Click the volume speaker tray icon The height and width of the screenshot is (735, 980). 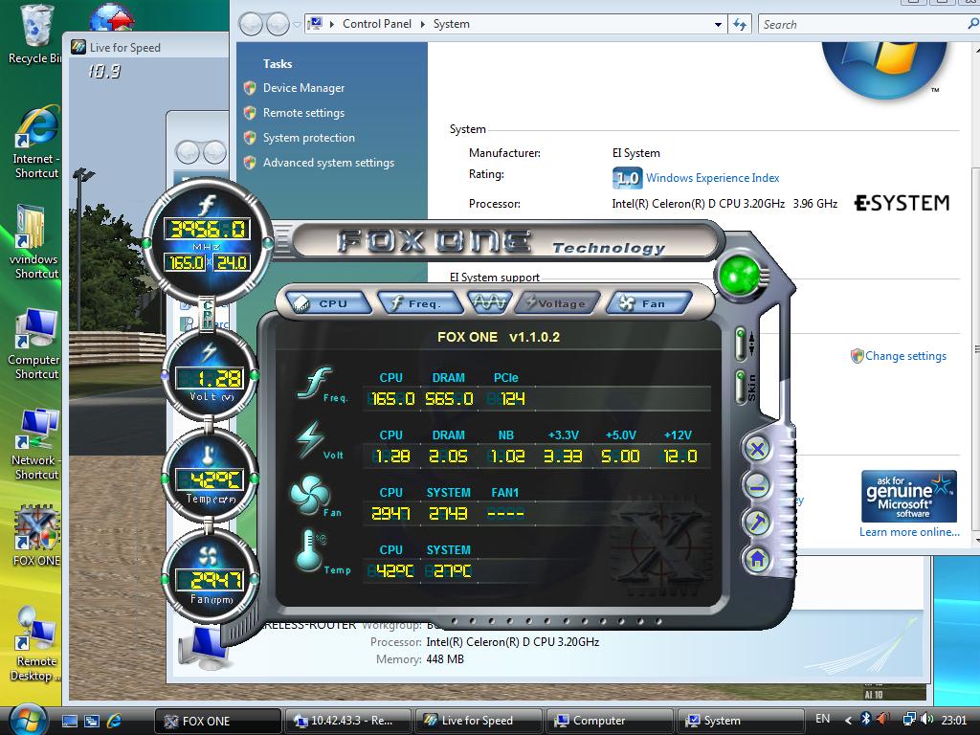[x=926, y=720]
